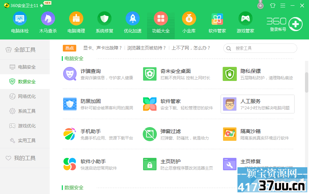309x194 pixels.
Task: Click the magnifier search icon
Action: pos(229,48)
